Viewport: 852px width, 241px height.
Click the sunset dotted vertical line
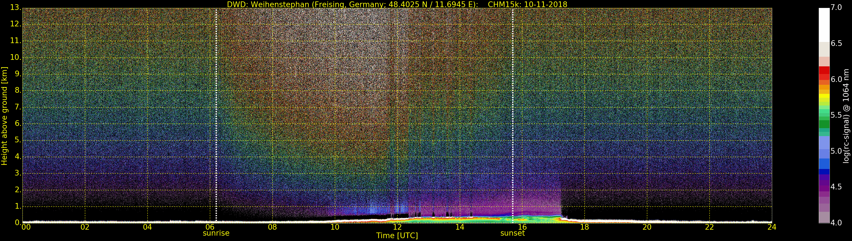(x=512, y=116)
